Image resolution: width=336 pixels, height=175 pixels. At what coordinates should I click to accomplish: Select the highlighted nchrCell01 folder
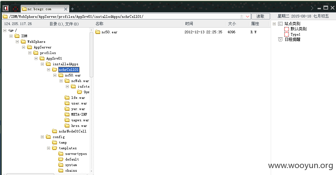click(x=69, y=70)
